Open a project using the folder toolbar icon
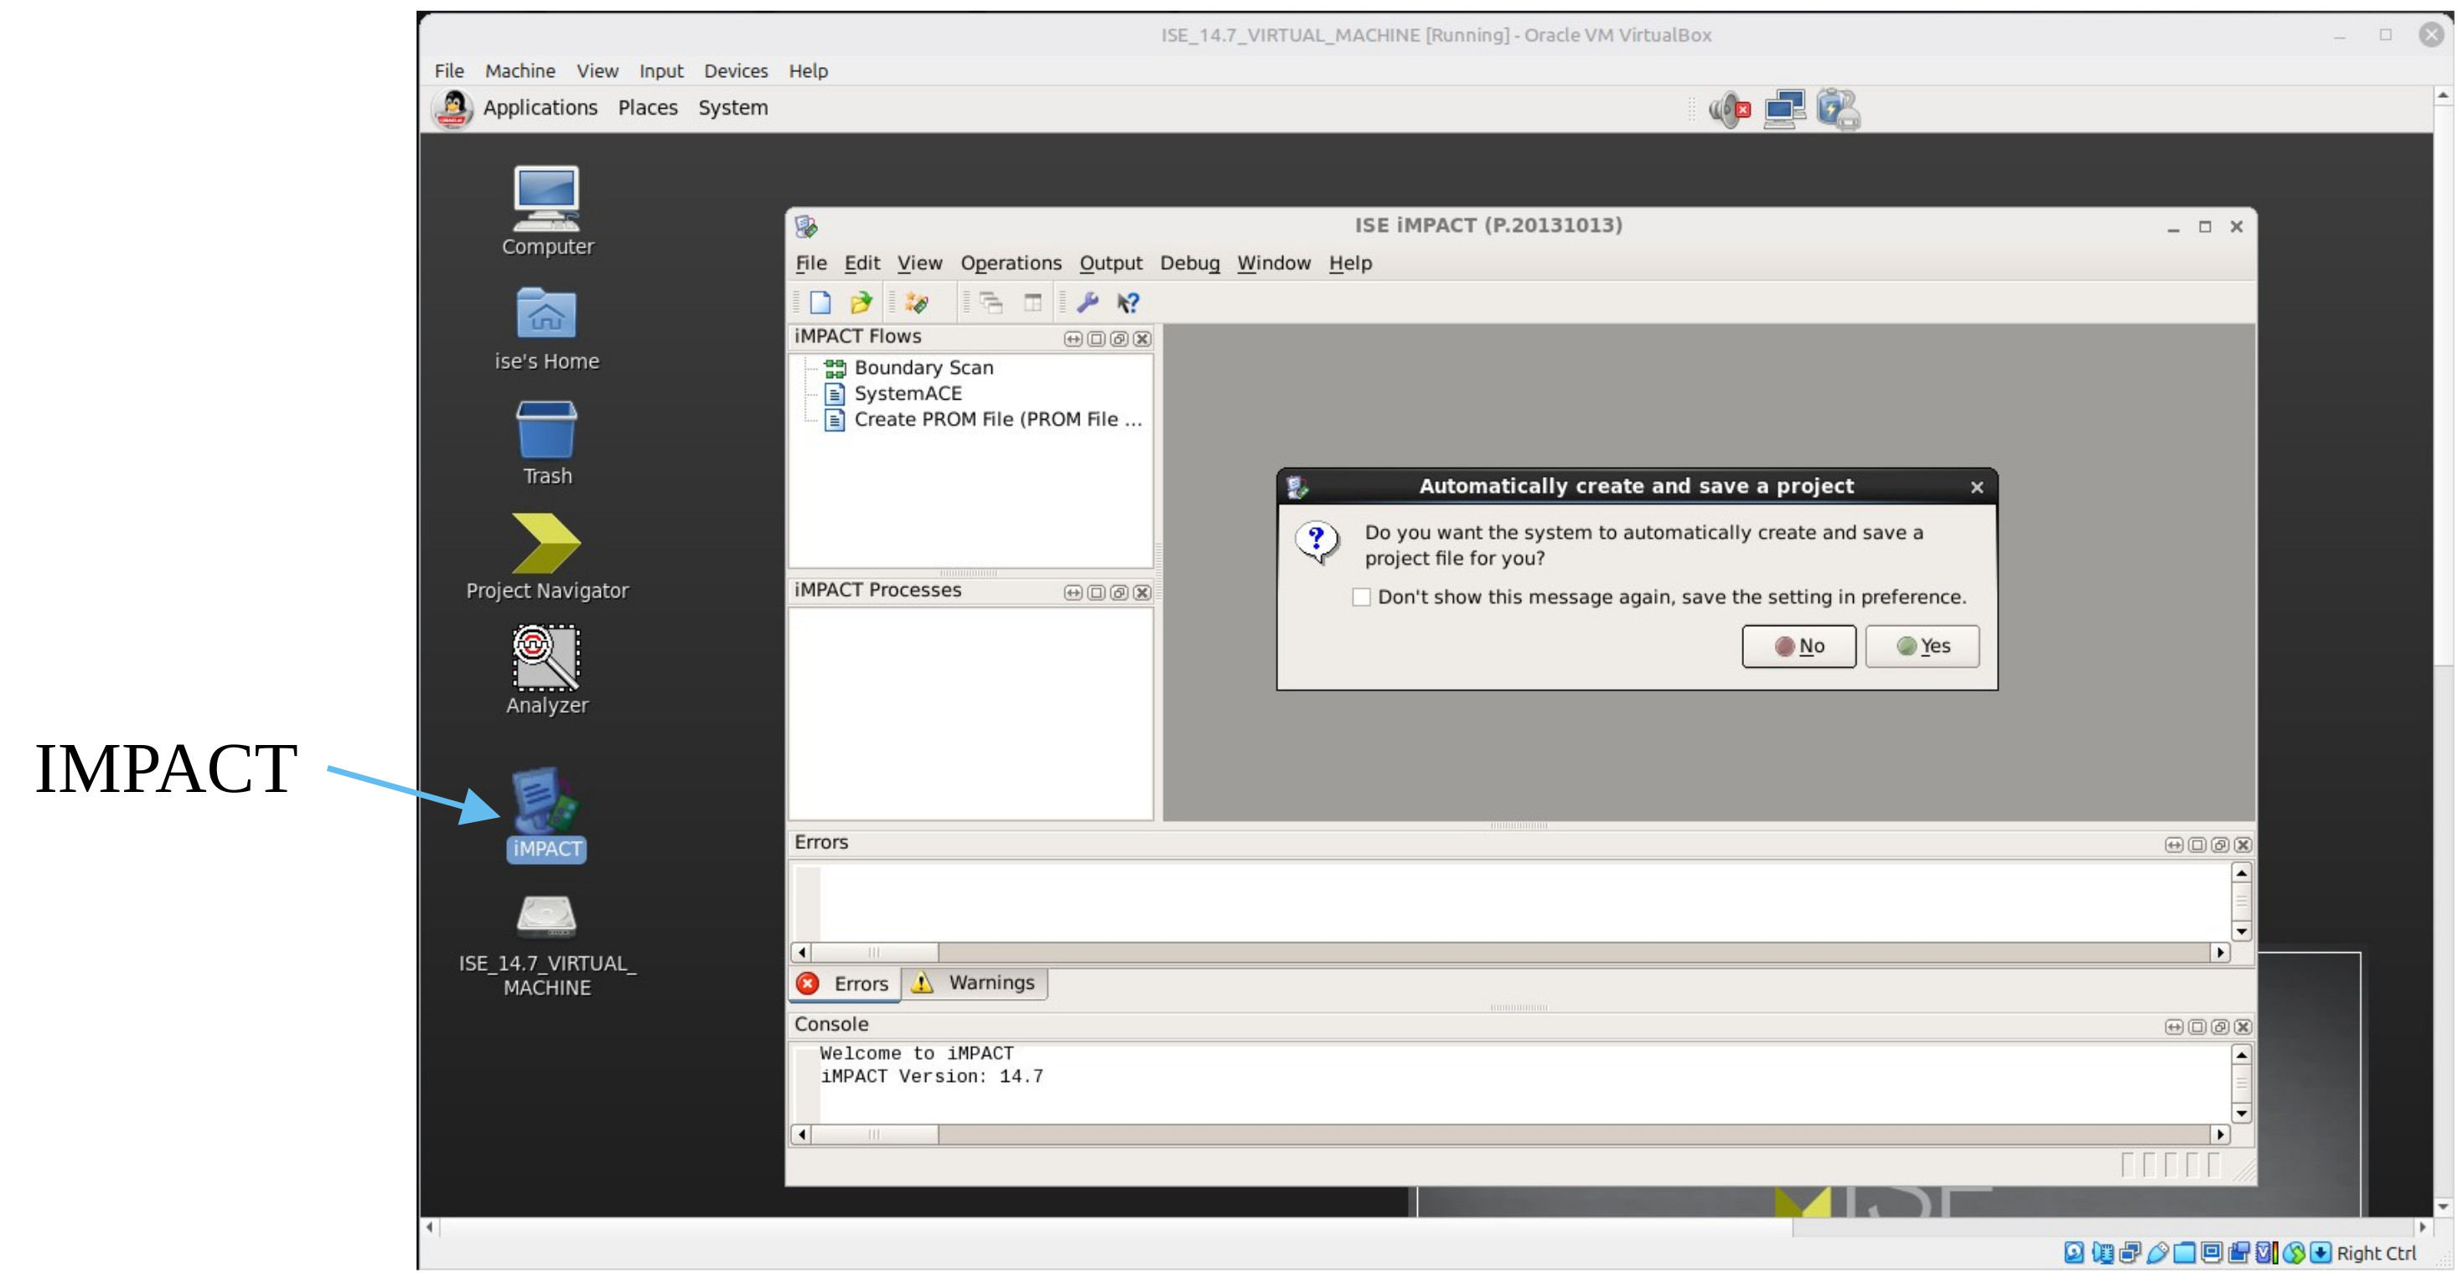 point(861,303)
